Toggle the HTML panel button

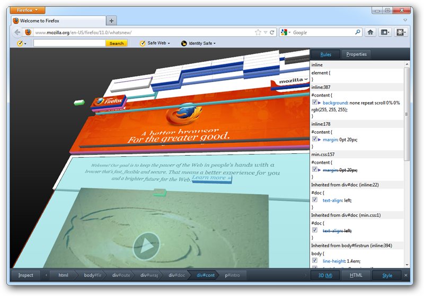click(356, 275)
